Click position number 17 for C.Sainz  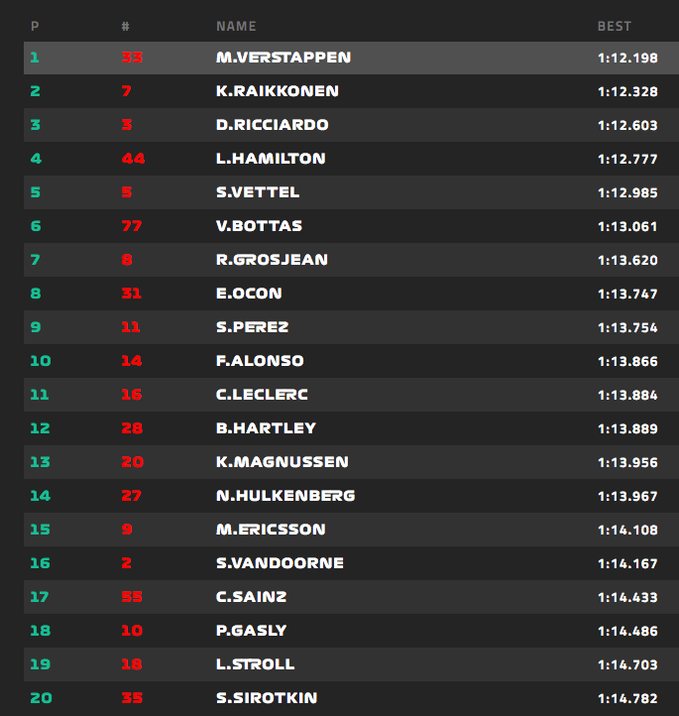[x=40, y=597]
